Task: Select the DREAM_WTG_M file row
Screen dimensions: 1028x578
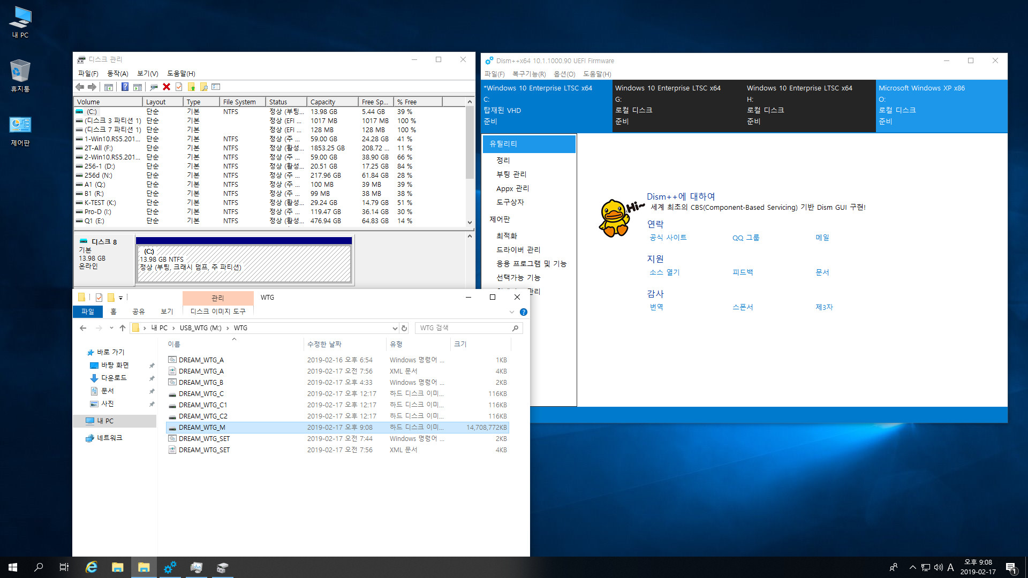Action: [x=337, y=428]
